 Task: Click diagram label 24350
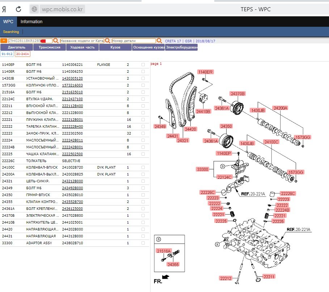coord(226,126)
